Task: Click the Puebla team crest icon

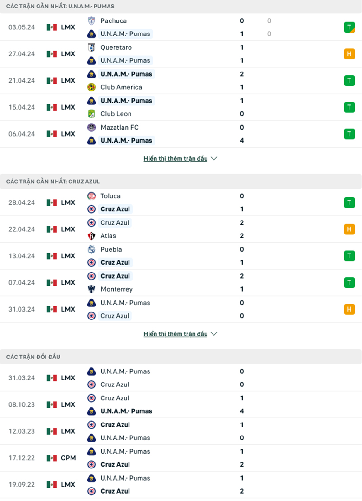Action: 91,249
